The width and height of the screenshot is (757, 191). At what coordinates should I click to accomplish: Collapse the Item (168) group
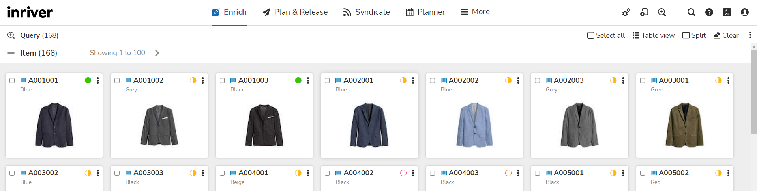point(11,53)
